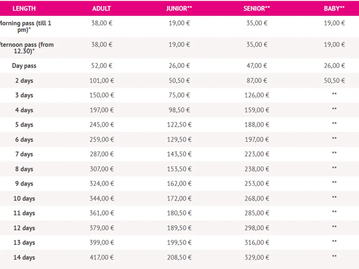Click the 3 days junior price 75,00 €

[179, 95]
